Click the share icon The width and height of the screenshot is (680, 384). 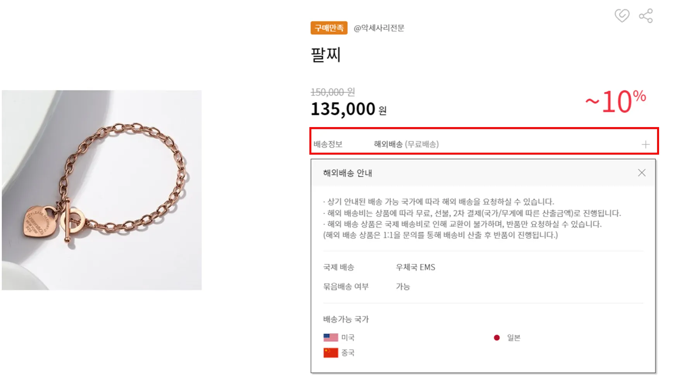pyautogui.click(x=646, y=16)
